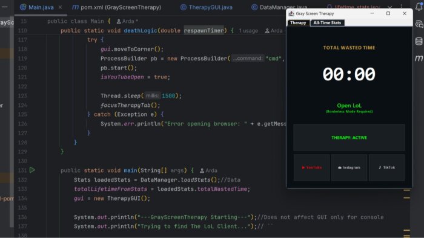424x238 pixels.
Task: Click pb.start() call on line 120
Action: coord(119,68)
